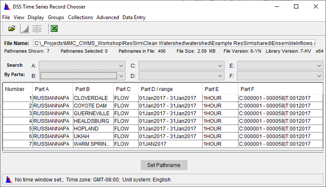326x187 pixels.
Task: Open the Data Entry menu
Action: (x=134, y=18)
